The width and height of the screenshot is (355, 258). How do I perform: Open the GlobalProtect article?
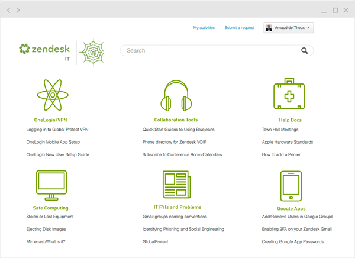[155, 241]
